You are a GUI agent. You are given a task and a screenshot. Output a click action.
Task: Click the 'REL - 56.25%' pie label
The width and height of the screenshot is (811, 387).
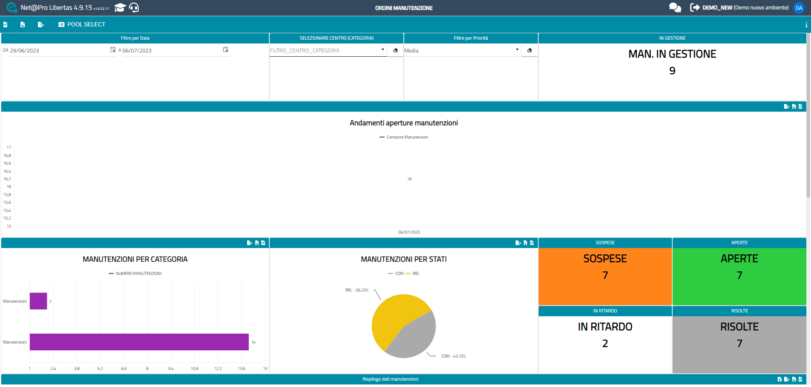pos(357,290)
